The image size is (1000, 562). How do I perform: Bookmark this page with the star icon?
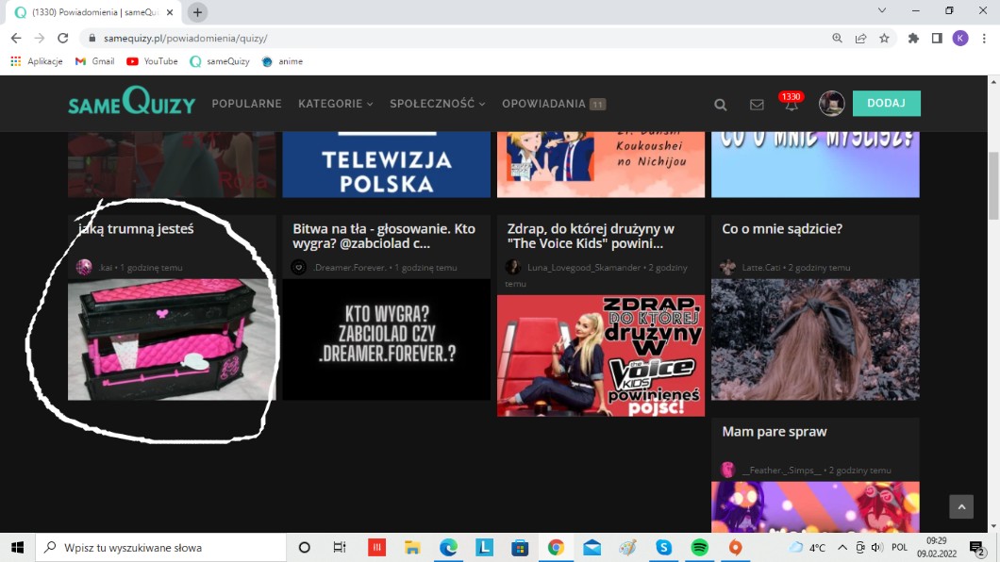884,39
